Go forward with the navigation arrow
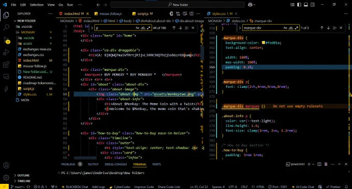The height and width of the screenshot is (189, 352). point(105,5)
